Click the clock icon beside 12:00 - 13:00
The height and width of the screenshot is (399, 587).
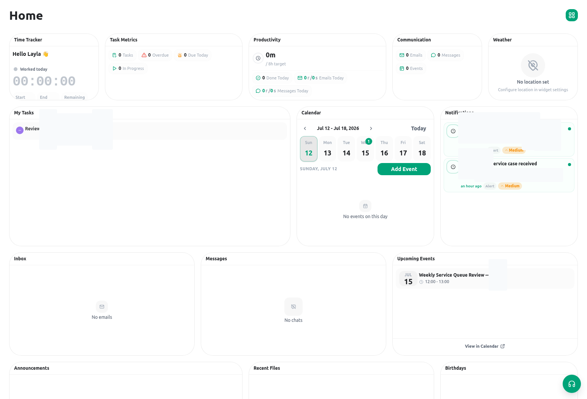[x=421, y=282]
